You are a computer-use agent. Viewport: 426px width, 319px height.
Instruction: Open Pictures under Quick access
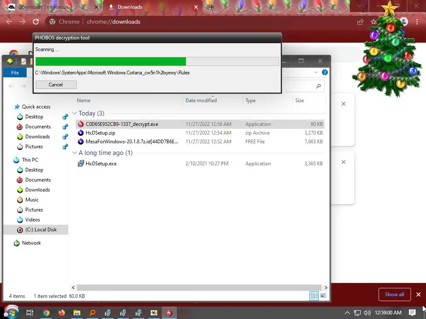(34, 147)
